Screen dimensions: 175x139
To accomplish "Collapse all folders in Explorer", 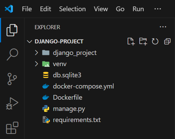I will click(x=167, y=41).
